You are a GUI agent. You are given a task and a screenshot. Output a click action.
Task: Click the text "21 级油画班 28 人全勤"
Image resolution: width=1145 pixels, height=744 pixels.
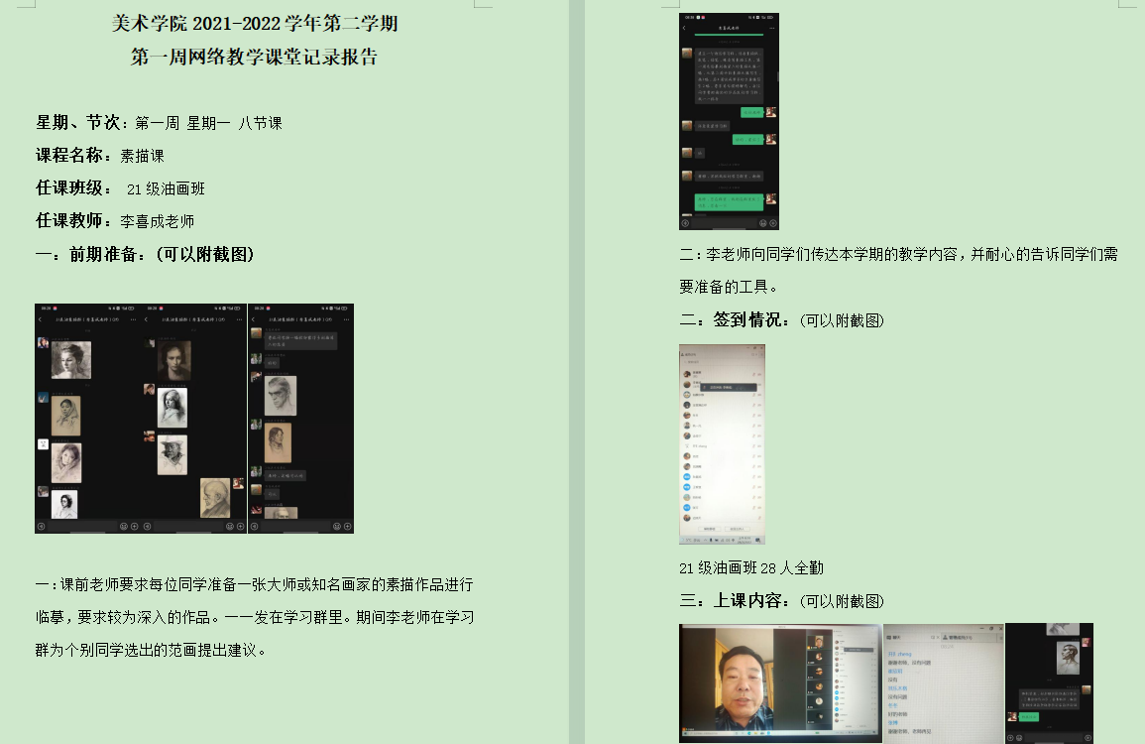click(x=750, y=568)
